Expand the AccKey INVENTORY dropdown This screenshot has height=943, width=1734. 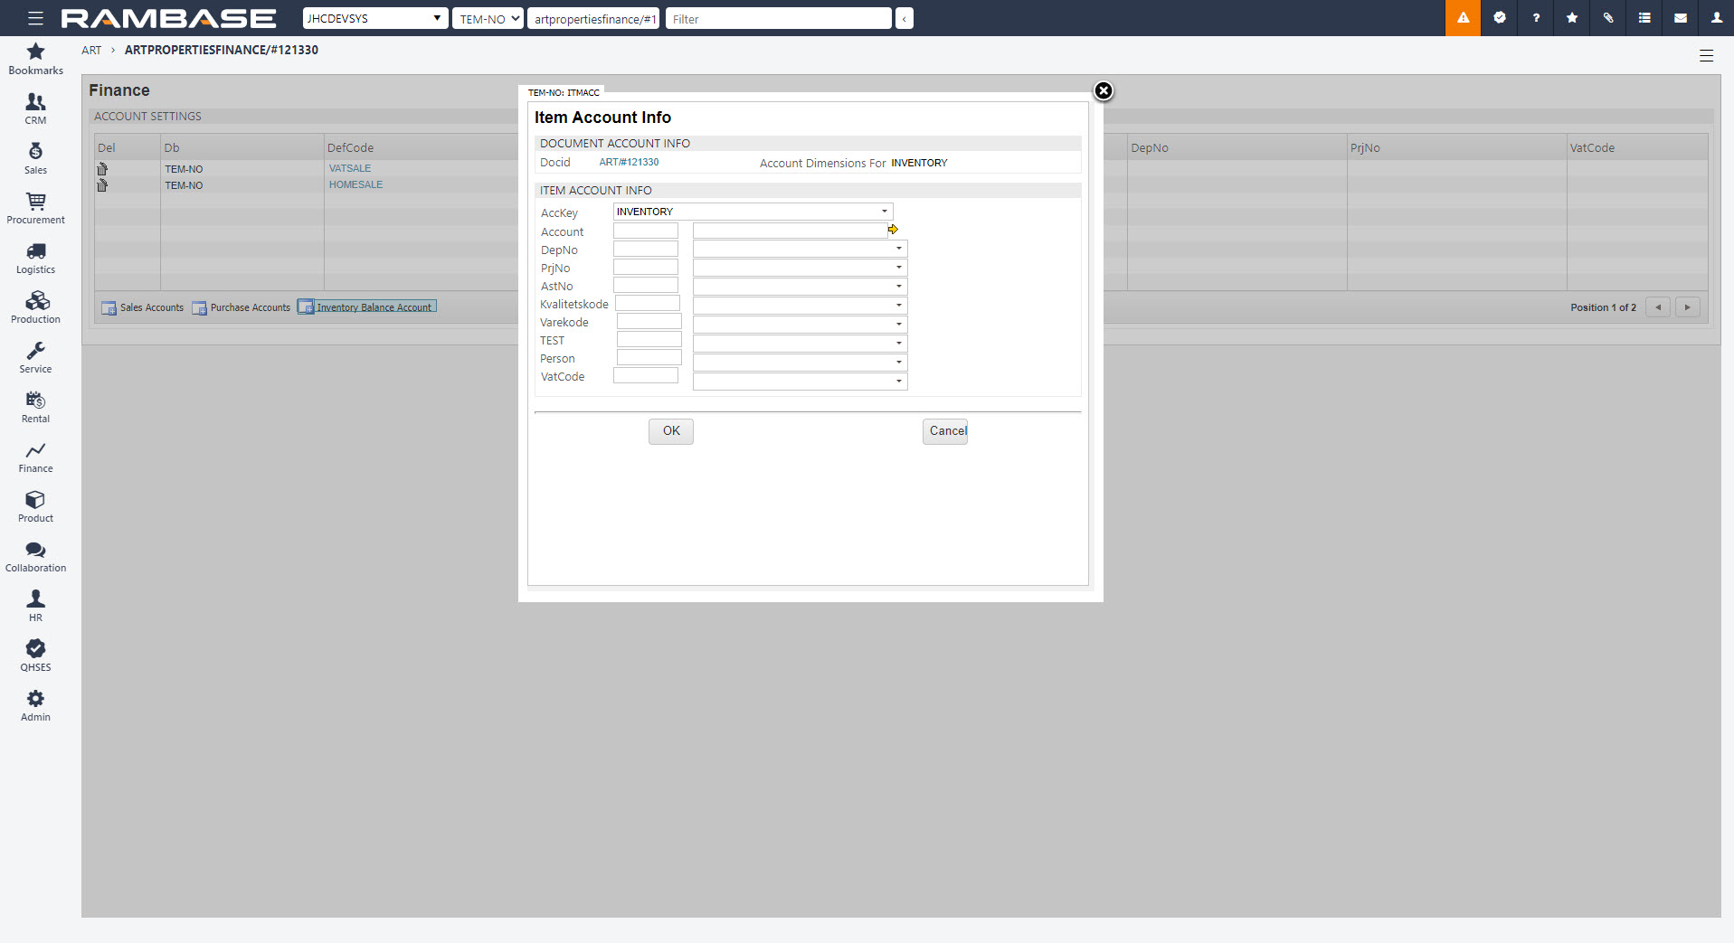coord(884,212)
